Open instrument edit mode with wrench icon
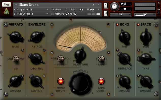Image resolution: width=161 pixels, height=100 pixels. pyautogui.click(x=6, y=4)
